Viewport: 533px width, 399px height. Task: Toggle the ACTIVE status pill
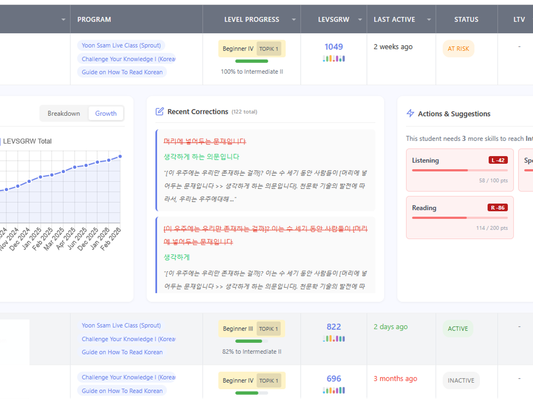pyautogui.click(x=457, y=329)
